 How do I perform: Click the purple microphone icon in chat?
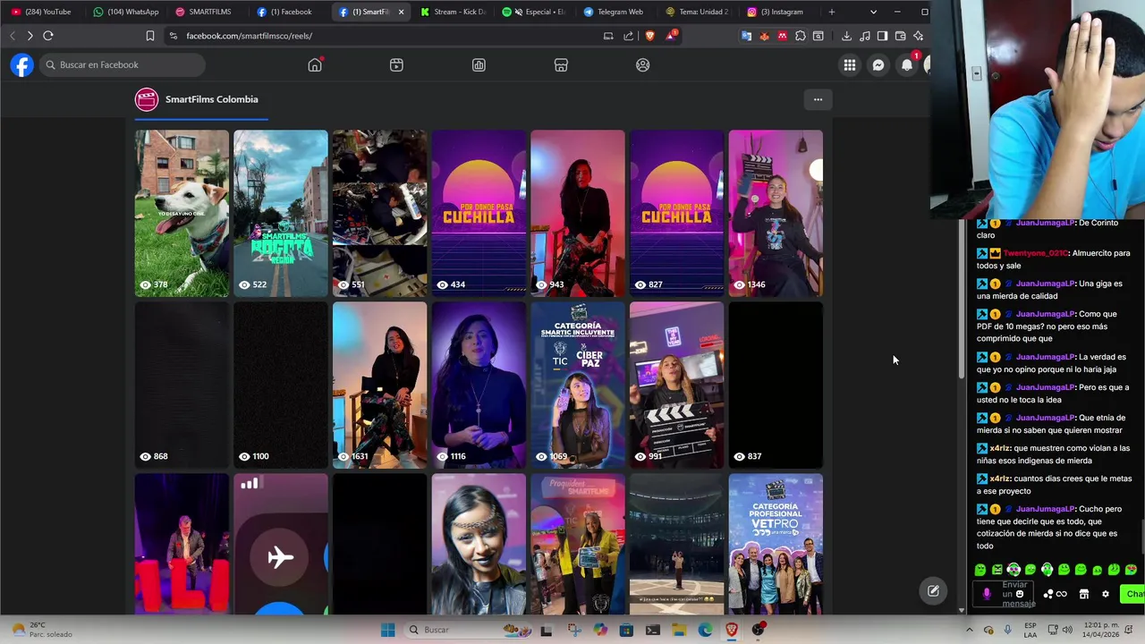(987, 594)
